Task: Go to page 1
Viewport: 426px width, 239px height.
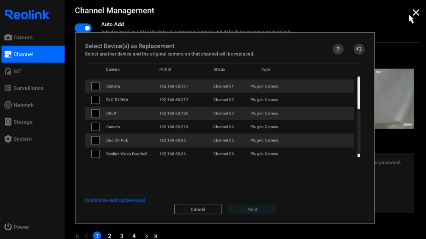Action: [x=97, y=236]
